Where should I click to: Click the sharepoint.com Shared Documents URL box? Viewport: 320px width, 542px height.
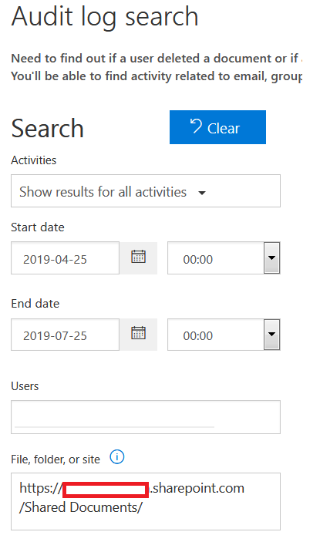coord(146,501)
